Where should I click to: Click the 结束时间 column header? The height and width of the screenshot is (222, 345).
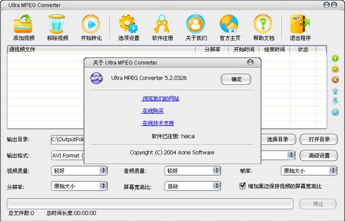coord(274,50)
